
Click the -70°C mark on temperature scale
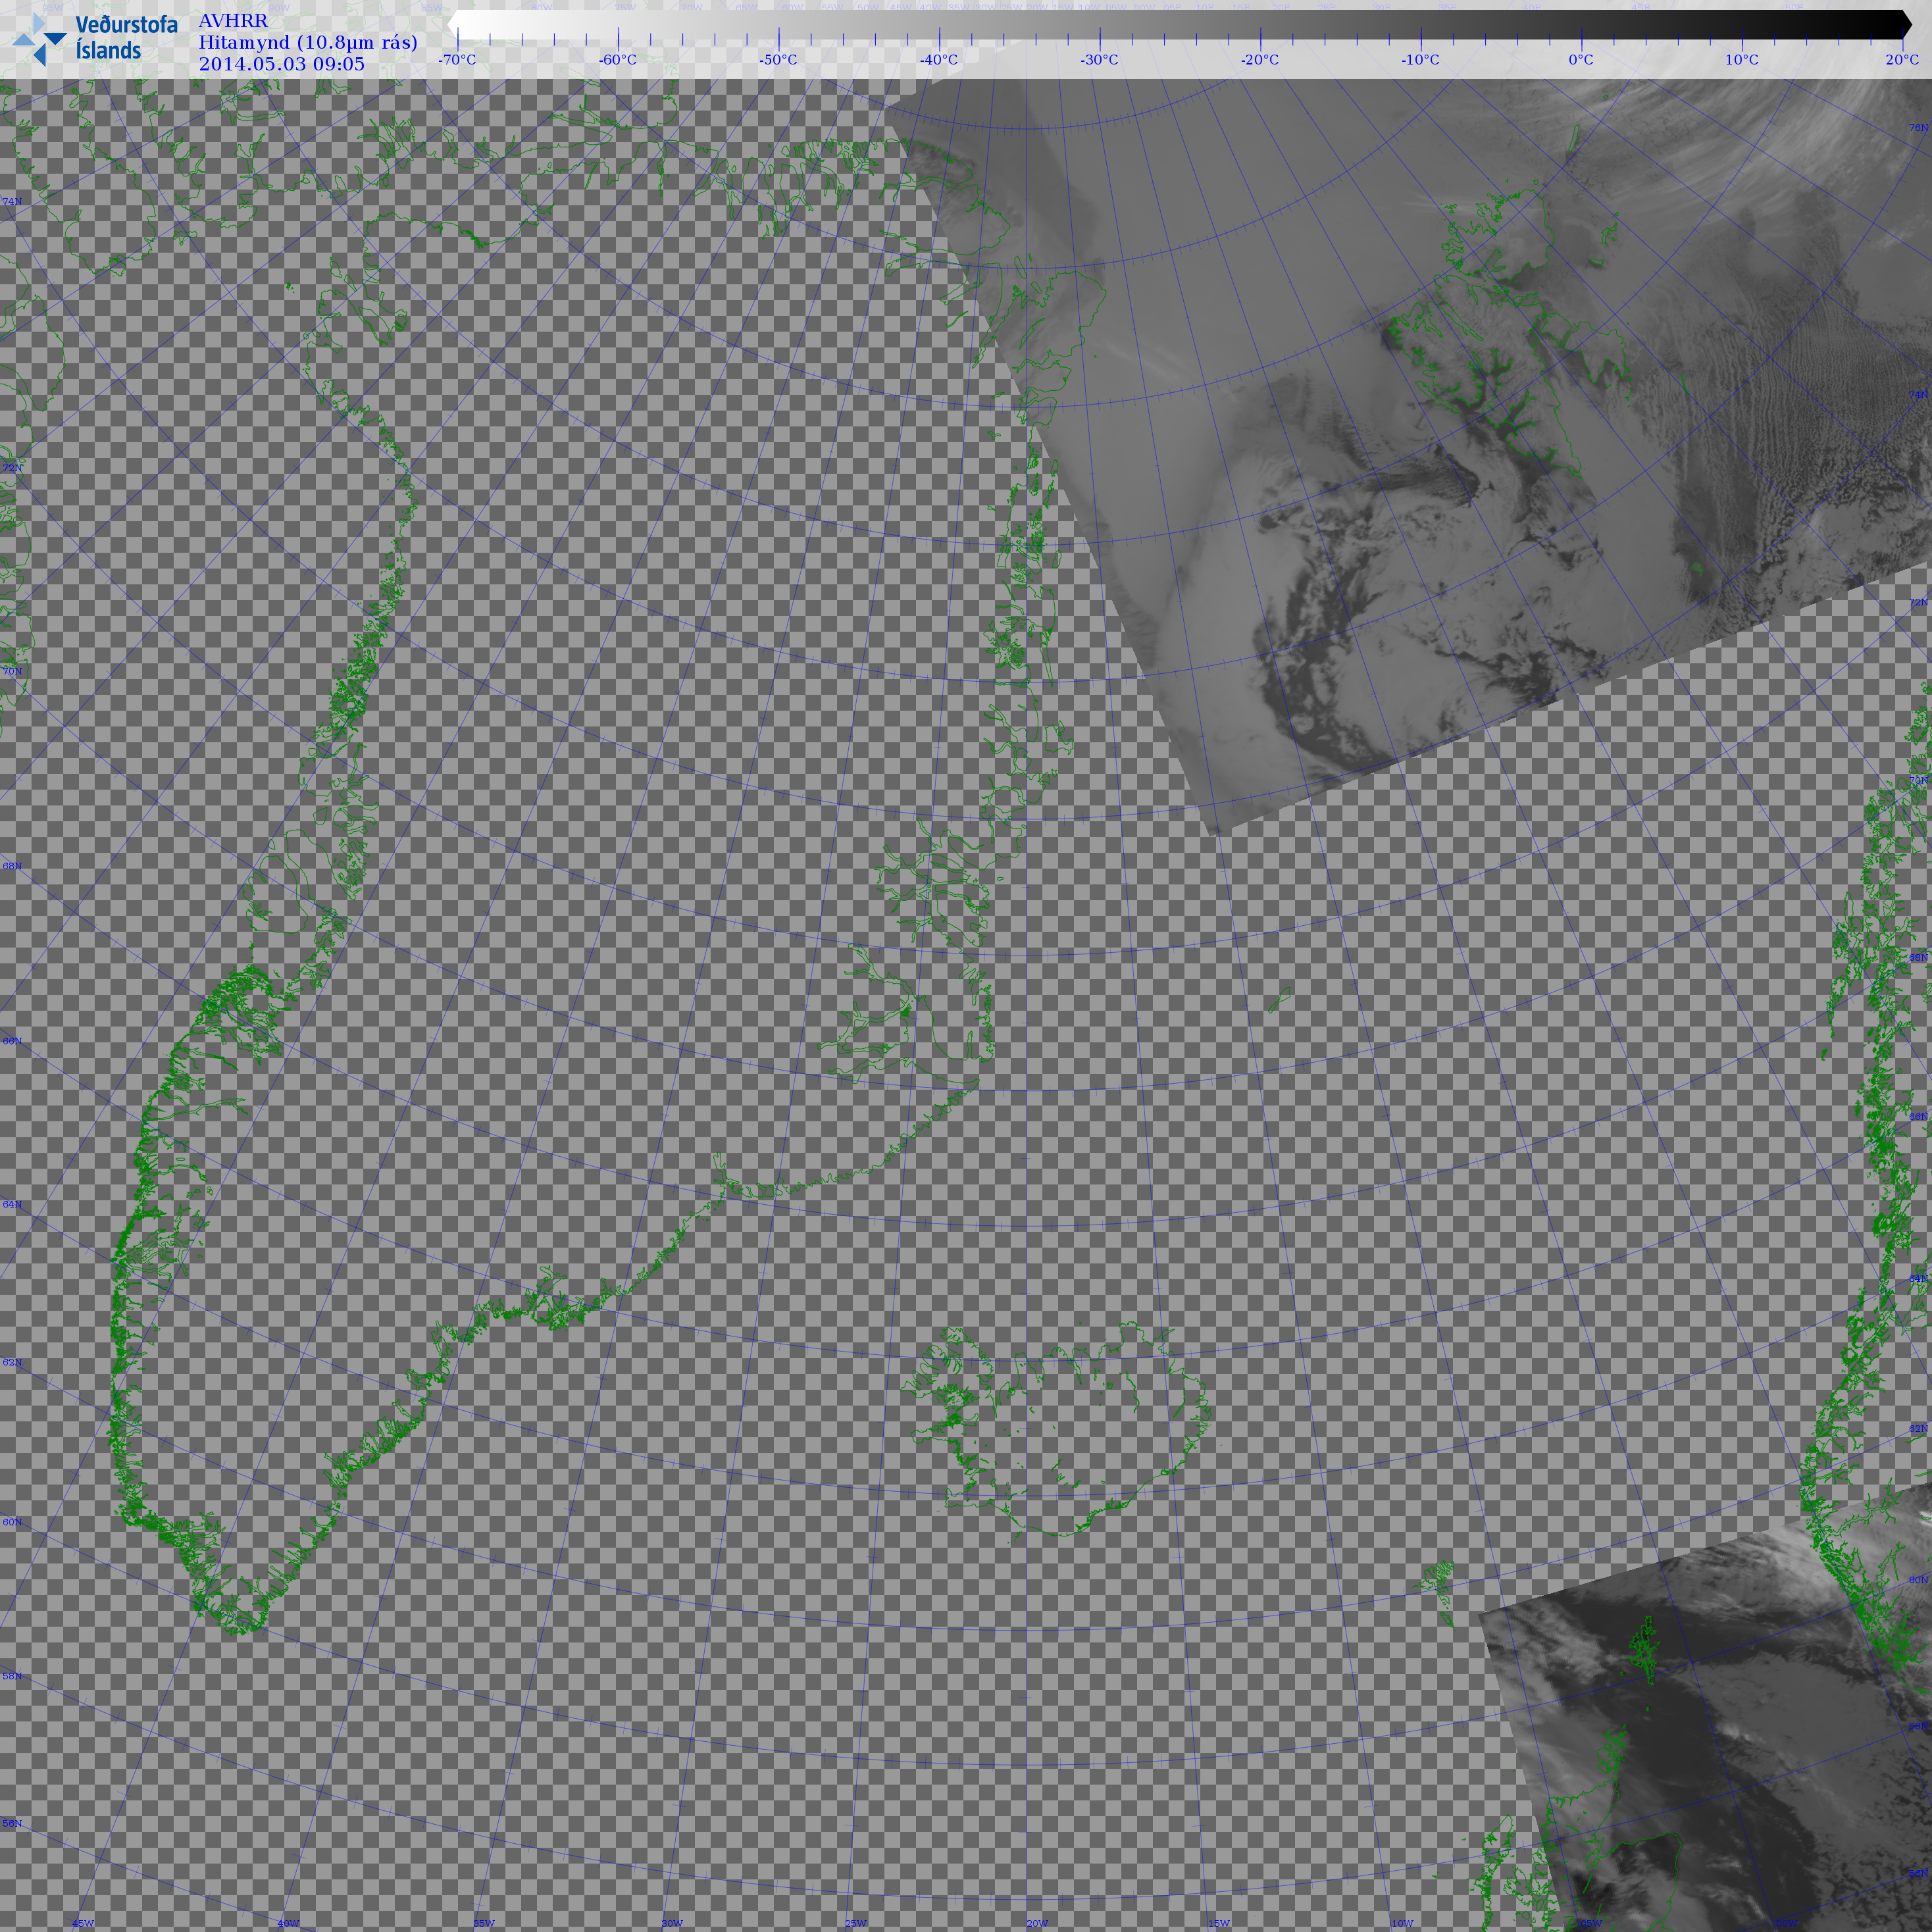[x=457, y=60]
